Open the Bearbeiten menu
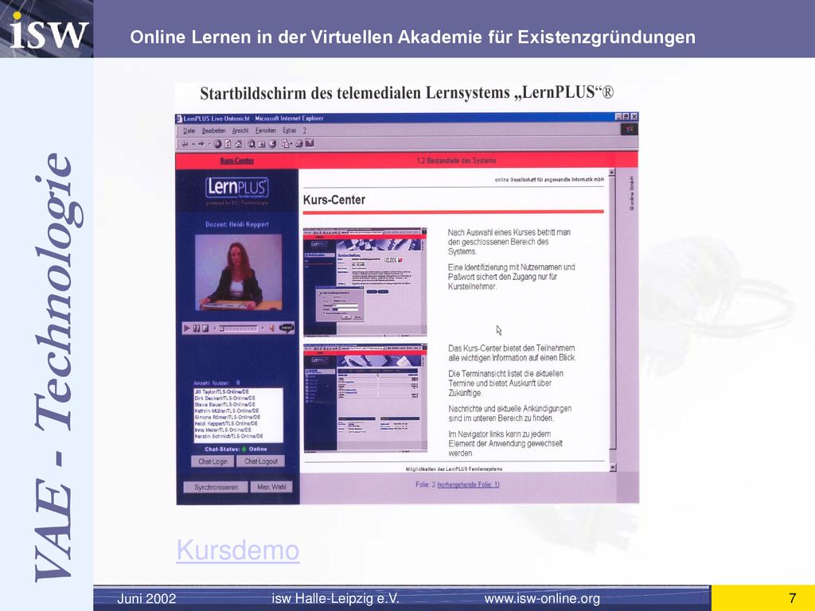 tap(213, 131)
